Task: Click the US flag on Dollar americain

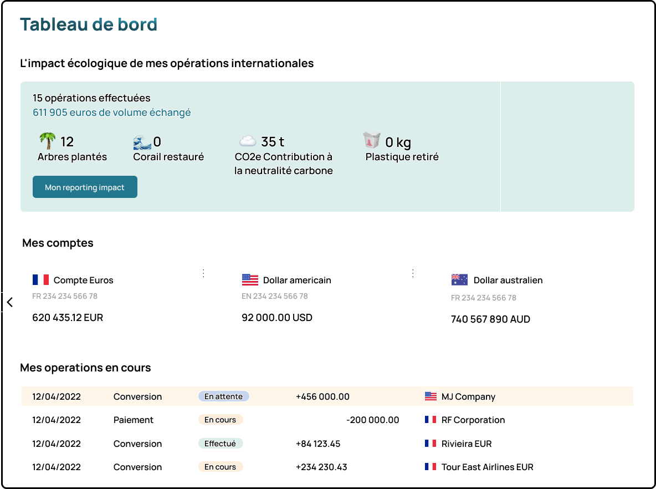Action: pos(250,280)
